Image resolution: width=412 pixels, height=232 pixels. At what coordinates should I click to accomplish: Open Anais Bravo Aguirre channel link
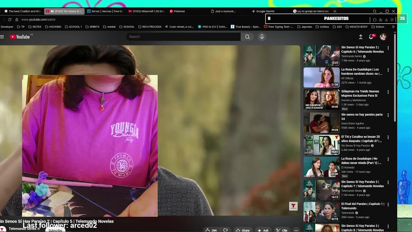(352, 123)
